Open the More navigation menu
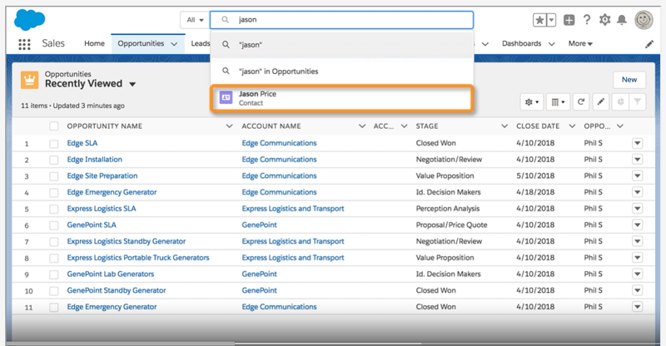666x346 pixels. [580, 43]
